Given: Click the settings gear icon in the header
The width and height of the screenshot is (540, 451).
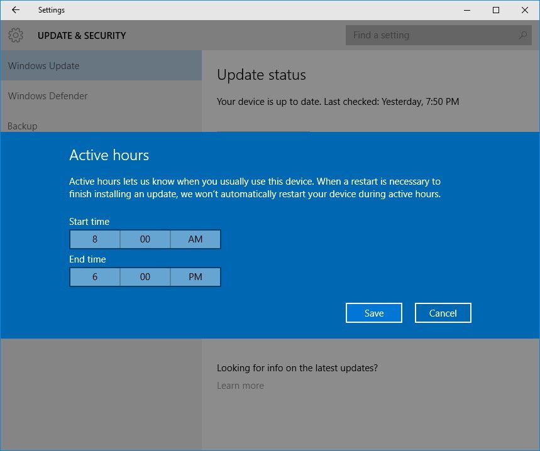Looking at the screenshot, I should click(16, 35).
